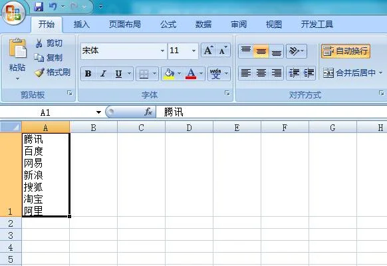Click the Format Painter brush icon
The height and width of the screenshot is (266, 387).
click(39, 72)
